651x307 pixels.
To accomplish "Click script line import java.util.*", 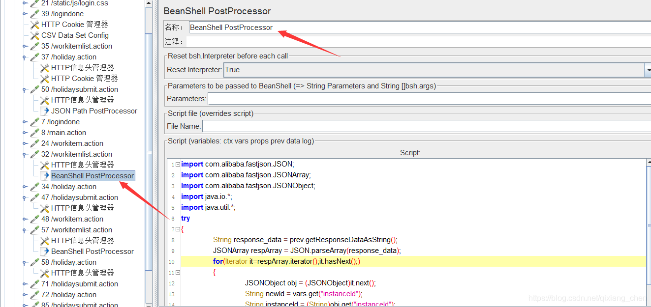I will click(x=208, y=207).
